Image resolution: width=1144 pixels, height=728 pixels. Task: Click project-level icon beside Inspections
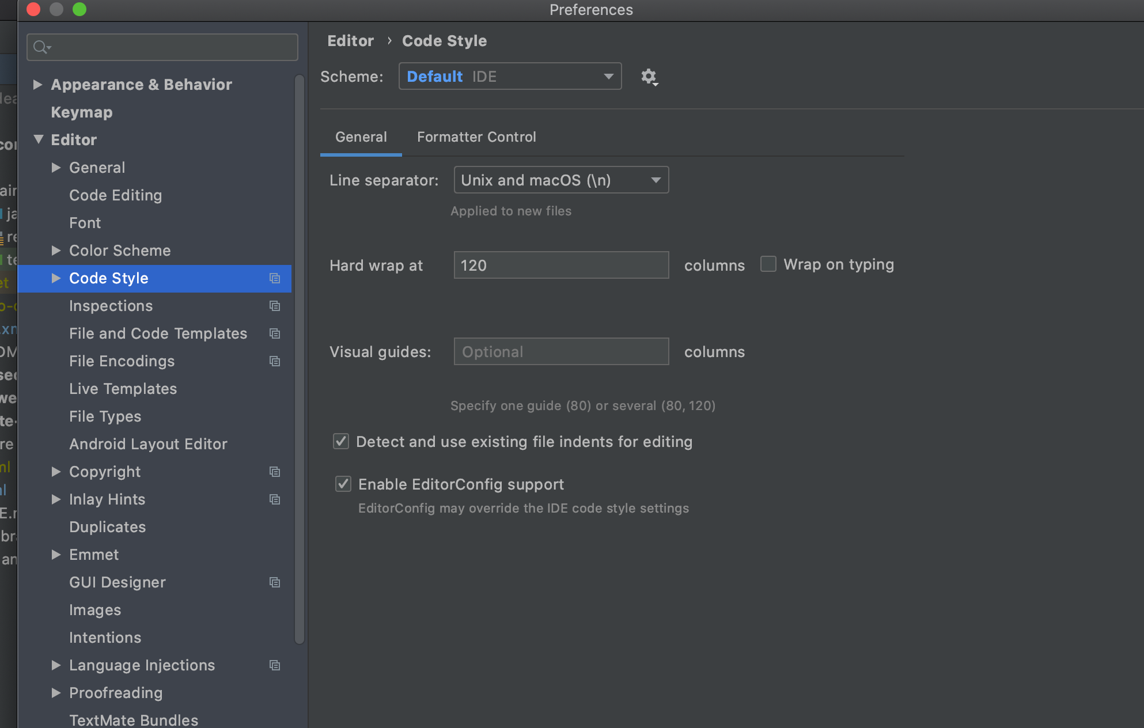(x=275, y=306)
